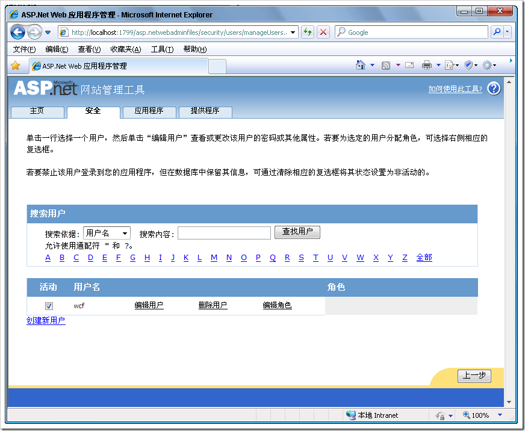Screen dimensions: 525x431
Task: Expand the Print options dropdown arrow
Action: point(438,65)
